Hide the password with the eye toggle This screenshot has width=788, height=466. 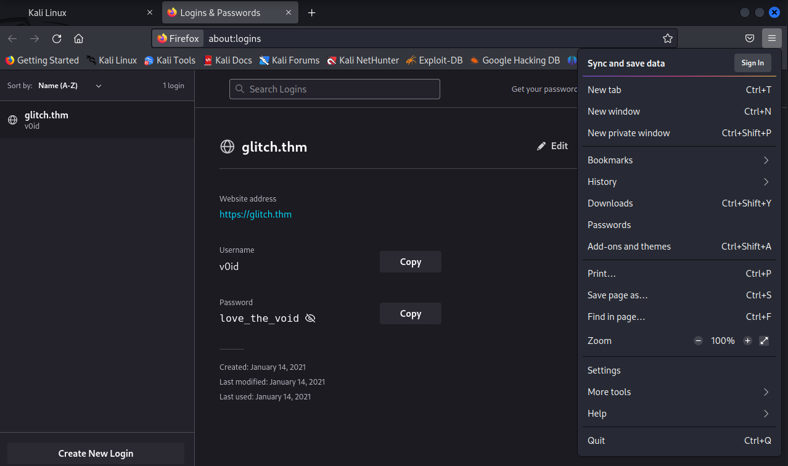point(310,318)
